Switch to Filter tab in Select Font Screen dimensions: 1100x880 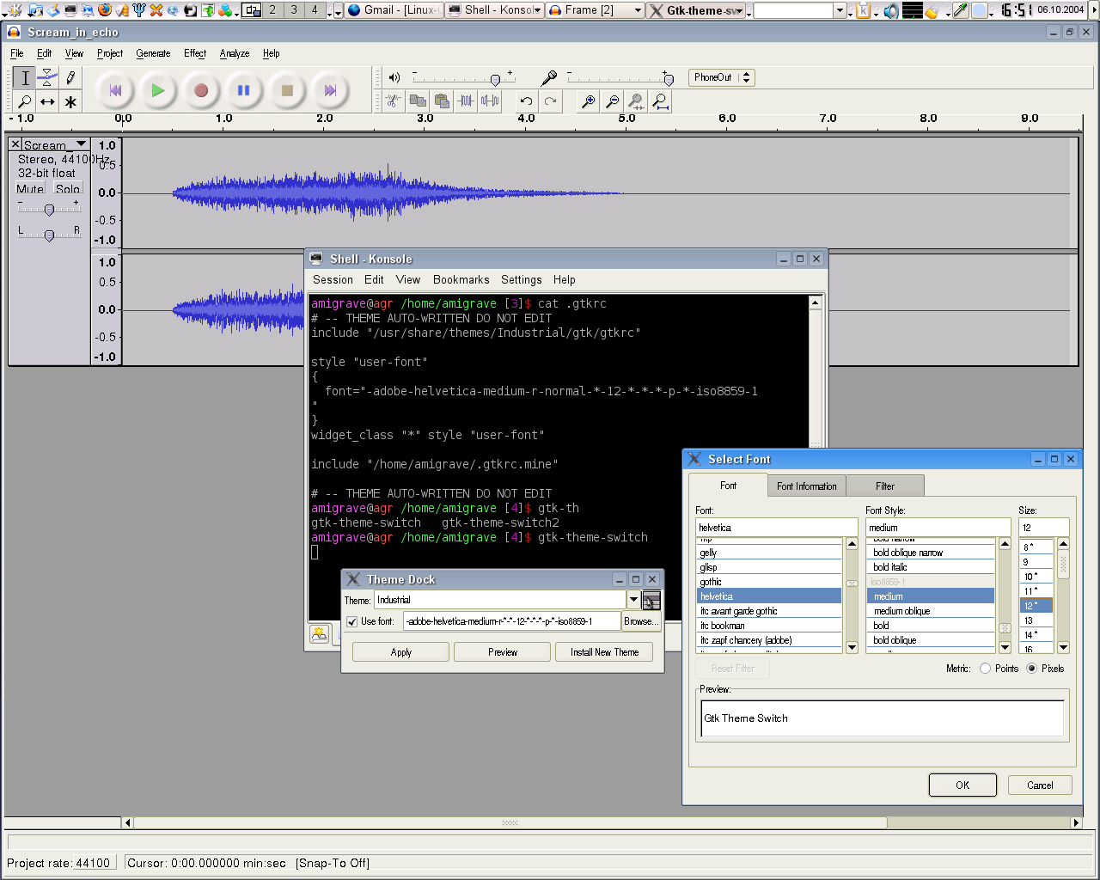(x=885, y=486)
